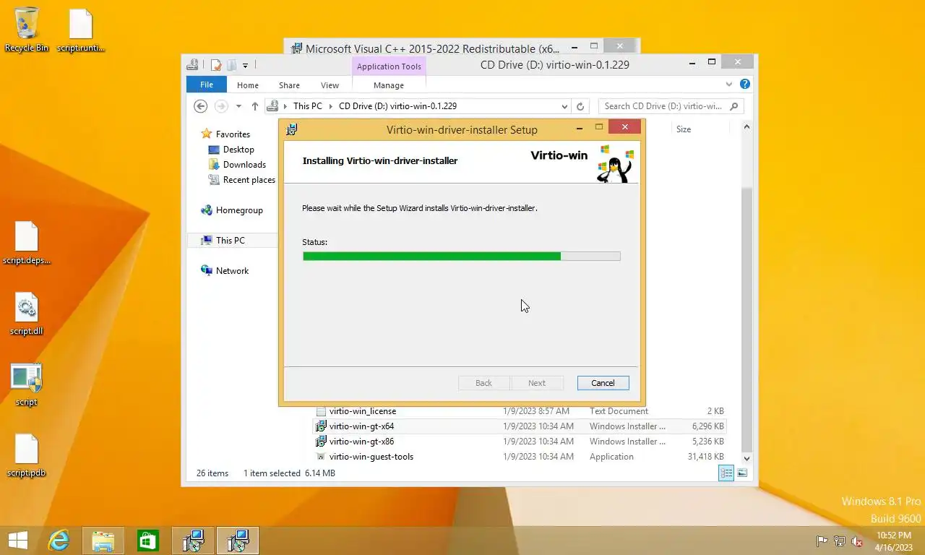Image resolution: width=925 pixels, height=555 pixels.
Task: Select script.runti... desktop file
Action: 81,30
